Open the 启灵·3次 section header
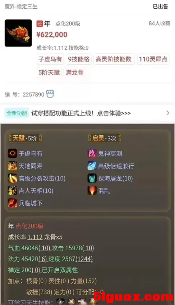 coord(105,138)
